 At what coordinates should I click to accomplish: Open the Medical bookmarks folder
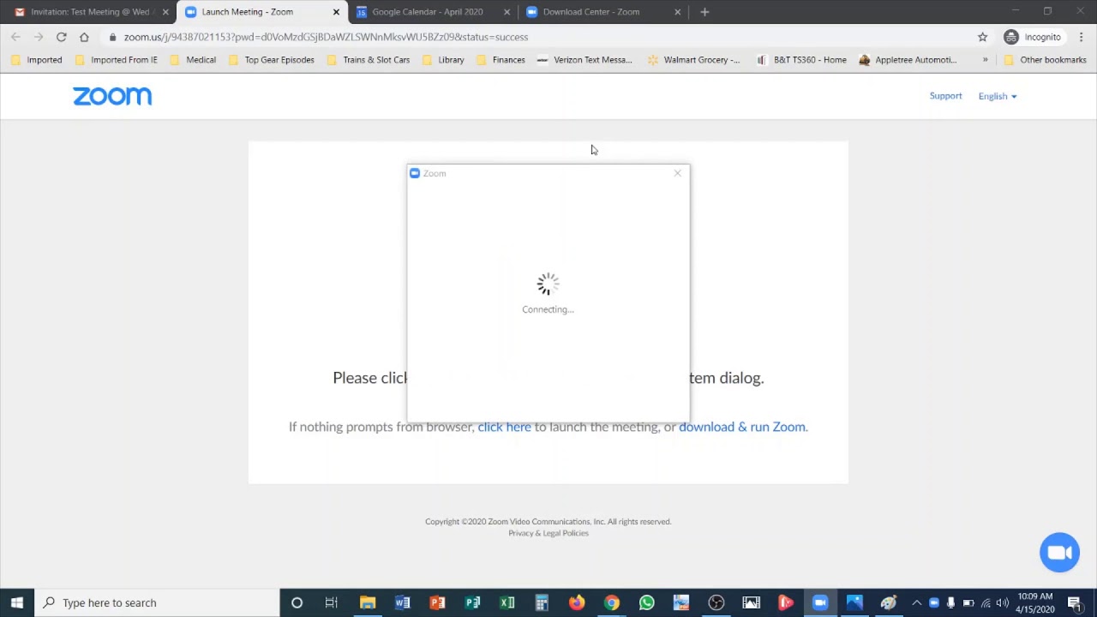point(193,60)
